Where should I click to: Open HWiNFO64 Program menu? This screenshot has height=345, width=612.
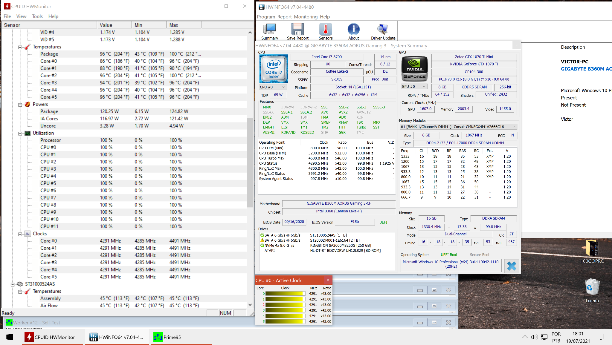point(266,17)
